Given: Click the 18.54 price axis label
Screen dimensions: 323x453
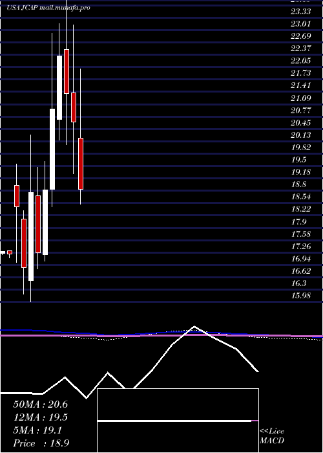Looking at the screenshot, I should [301, 197].
